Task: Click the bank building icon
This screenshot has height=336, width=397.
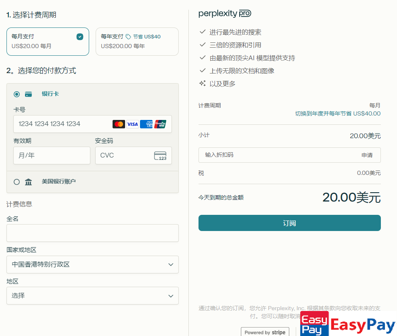Action: pos(28,182)
